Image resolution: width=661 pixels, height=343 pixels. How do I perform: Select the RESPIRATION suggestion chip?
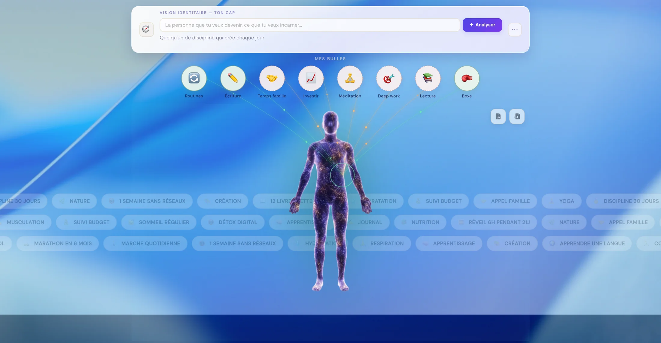tap(382, 244)
